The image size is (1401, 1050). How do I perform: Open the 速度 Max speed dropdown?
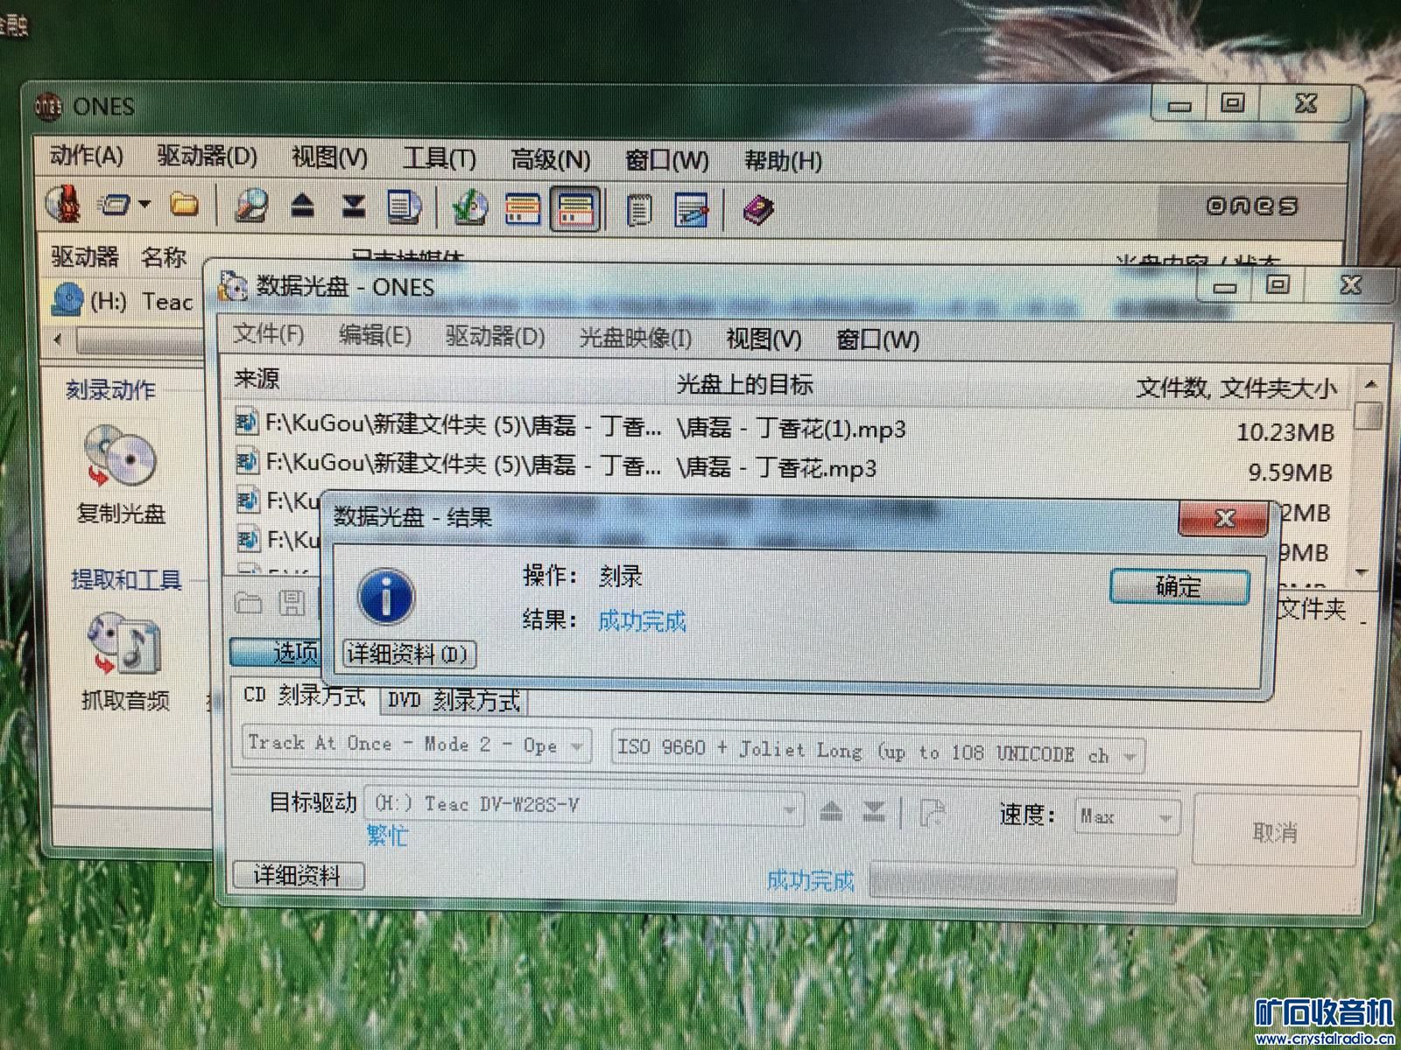click(1127, 817)
